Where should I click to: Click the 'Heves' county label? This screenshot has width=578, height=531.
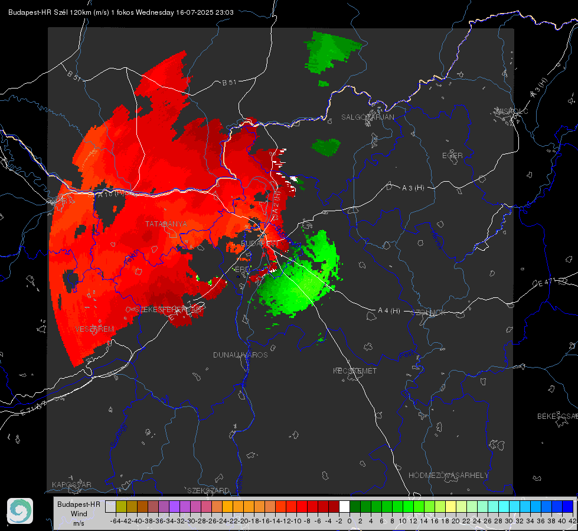(x=437, y=240)
